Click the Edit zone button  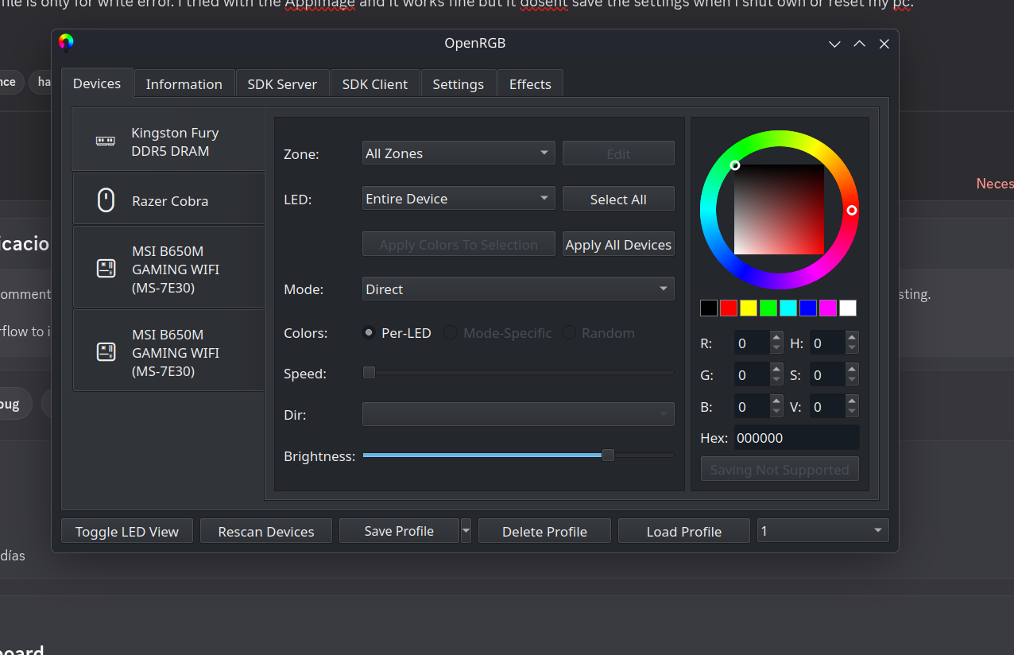(618, 154)
